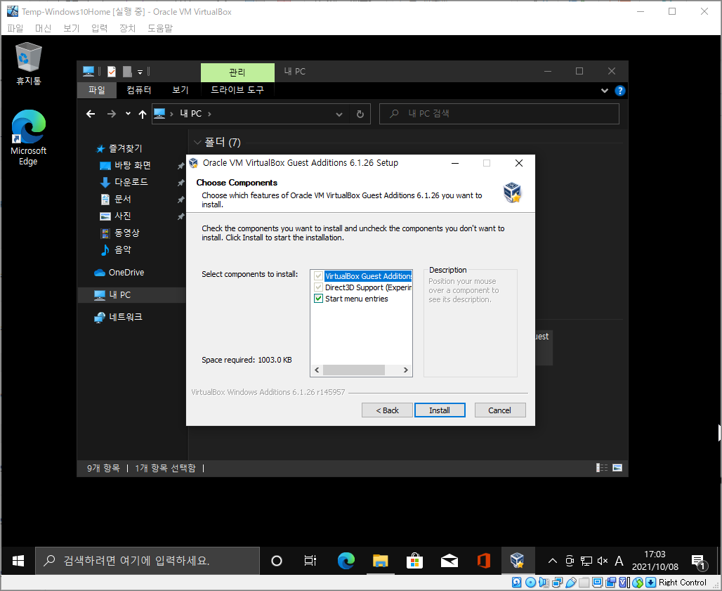Click the keyboard capture arrow icon beside Right Control
Image resolution: width=722 pixels, height=591 pixels.
tap(650, 583)
